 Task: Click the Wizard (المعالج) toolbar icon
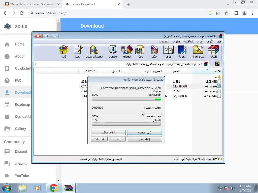(x=127, y=52)
